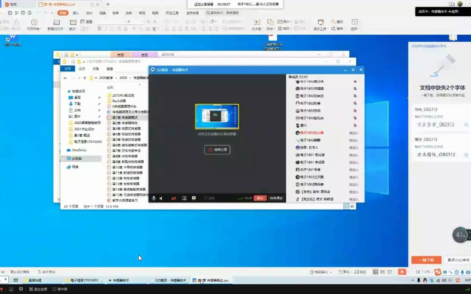Click the 更多办公字体 button
The width and height of the screenshot is (471, 294).
click(458, 260)
